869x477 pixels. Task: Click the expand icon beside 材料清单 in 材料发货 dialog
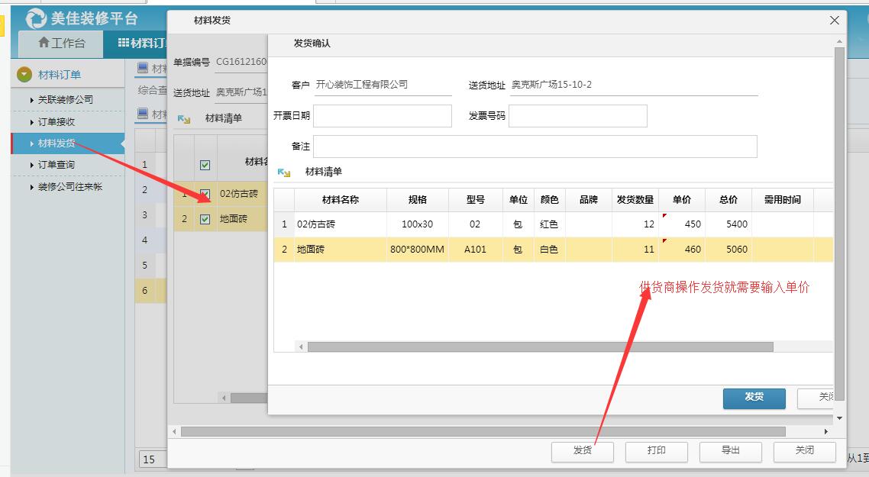[184, 119]
